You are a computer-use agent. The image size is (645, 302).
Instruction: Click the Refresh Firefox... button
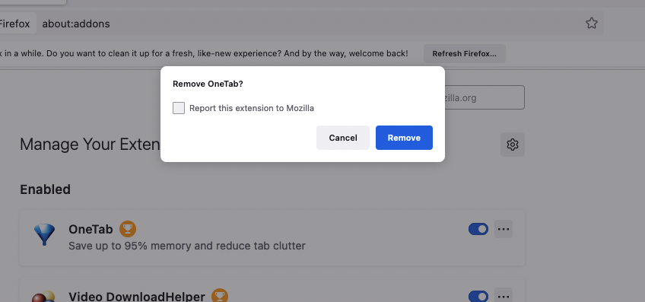[x=465, y=53]
